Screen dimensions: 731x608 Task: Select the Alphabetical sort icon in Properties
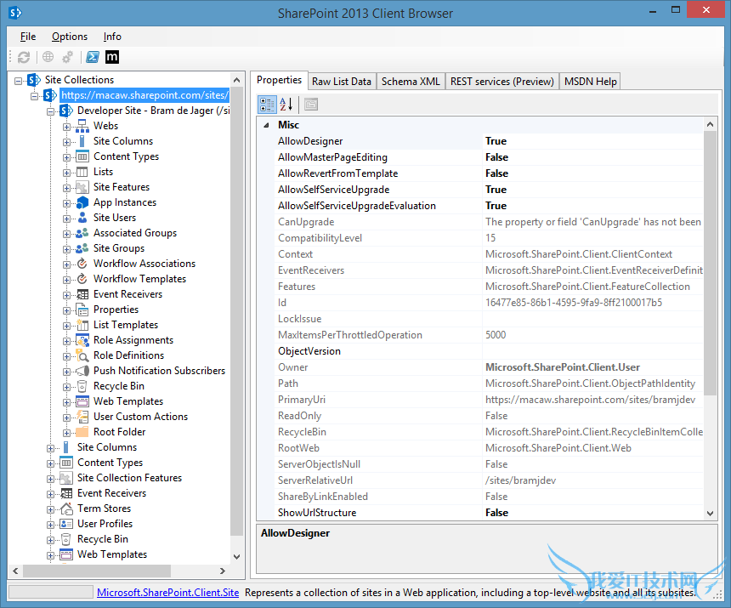[x=286, y=105]
